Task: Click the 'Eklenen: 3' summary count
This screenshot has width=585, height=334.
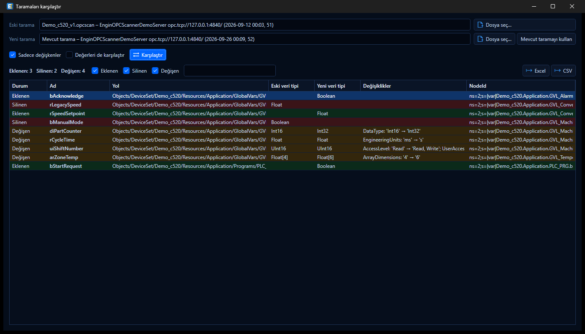Action: [21, 71]
